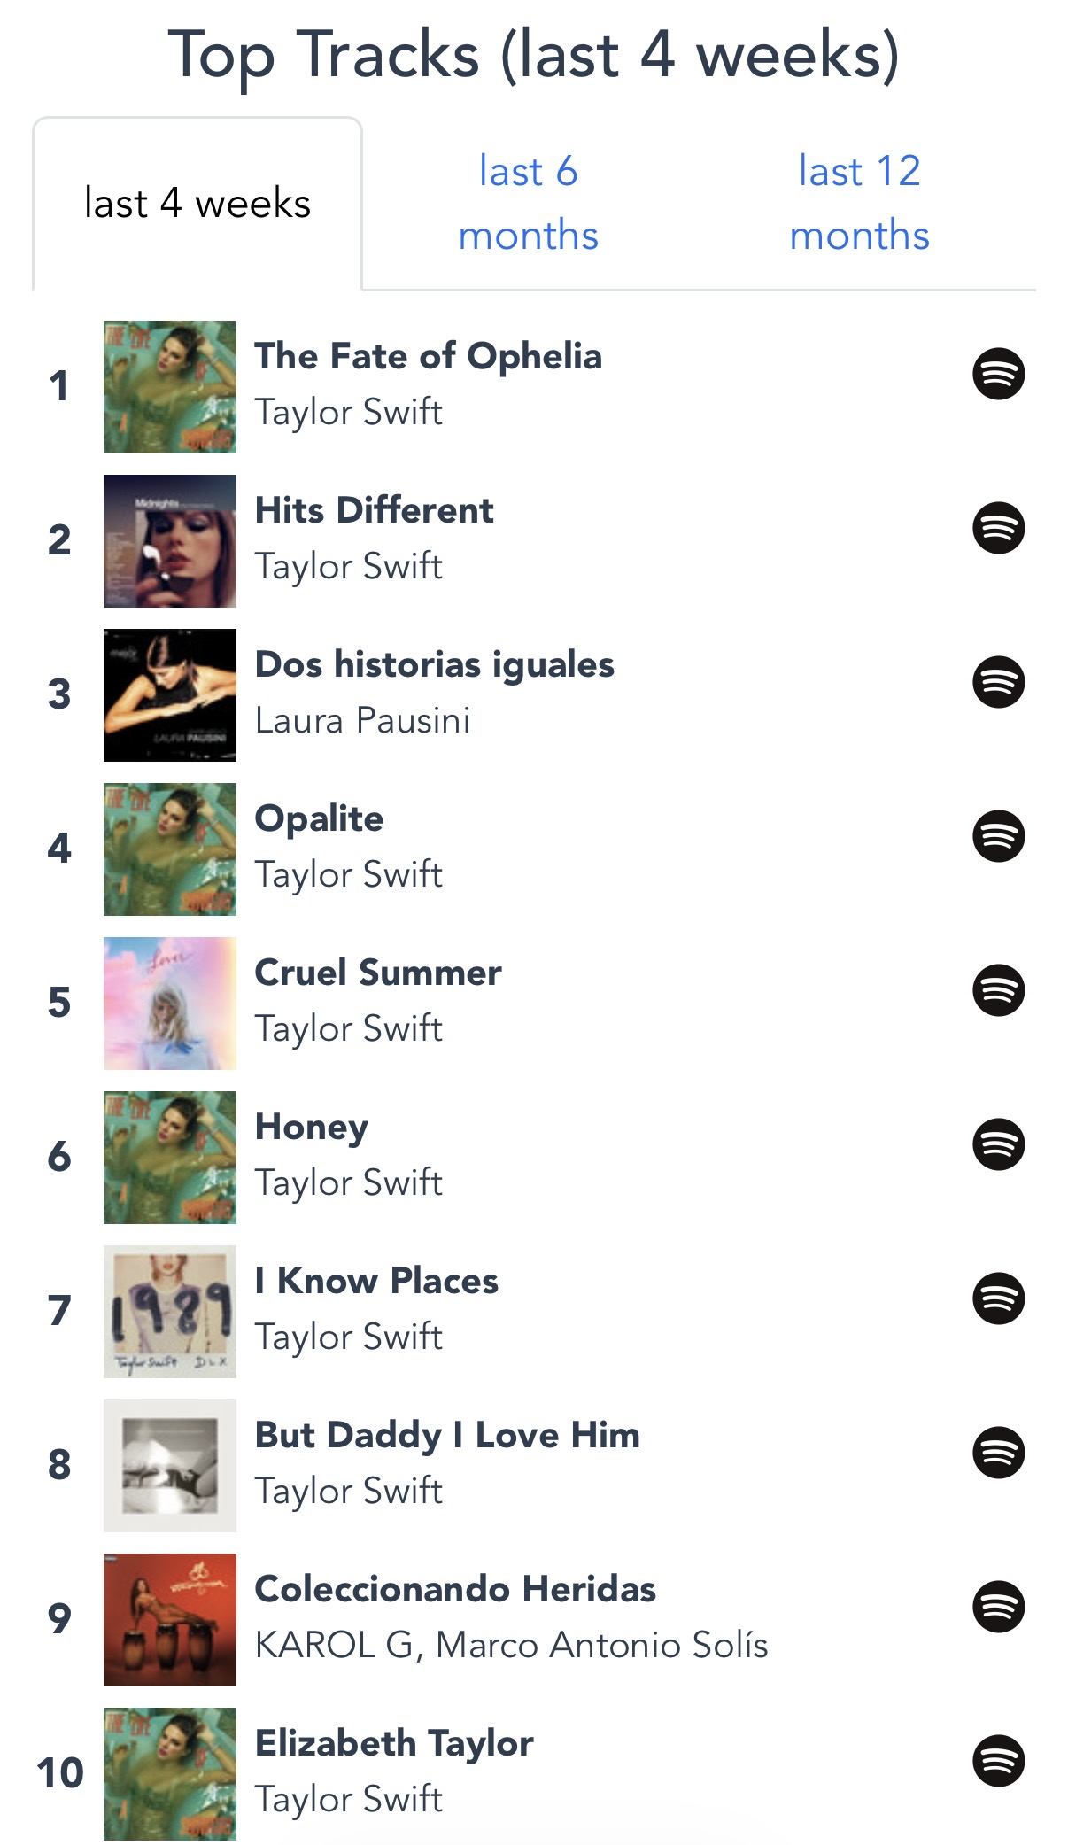The height and width of the screenshot is (1845, 1068).
Task: Click the Hits Different track title
Action: coord(374,510)
